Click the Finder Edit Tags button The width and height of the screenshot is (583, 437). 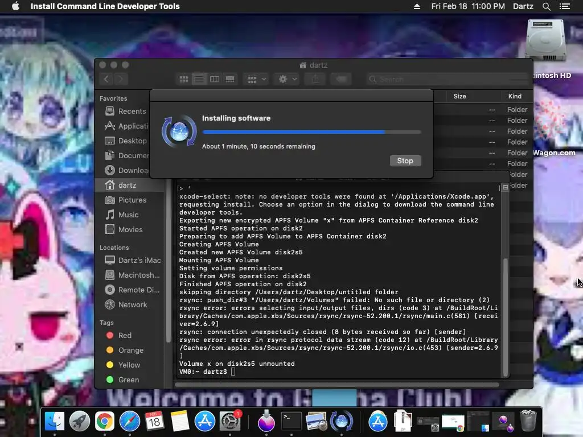point(341,79)
